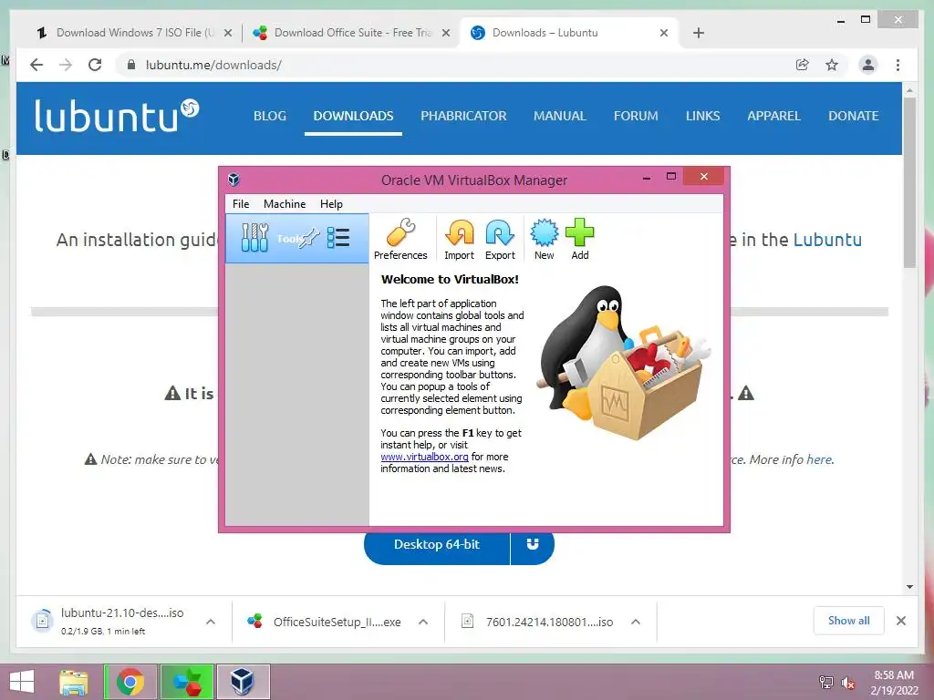Open a new Chrome tab
934x700 pixels.
coord(699,33)
